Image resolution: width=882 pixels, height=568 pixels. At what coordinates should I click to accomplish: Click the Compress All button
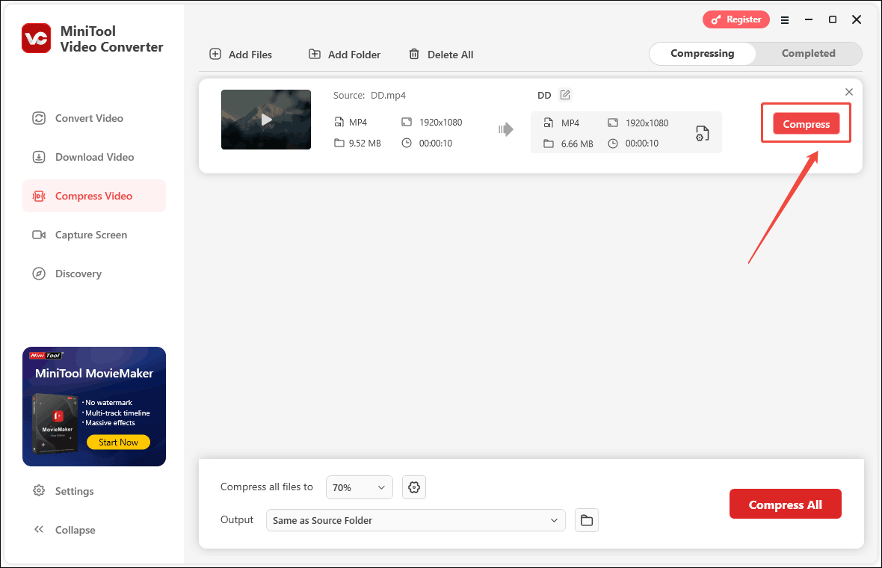(786, 504)
